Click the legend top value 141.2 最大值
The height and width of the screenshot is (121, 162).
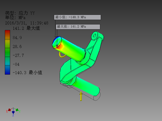click(x=26, y=28)
